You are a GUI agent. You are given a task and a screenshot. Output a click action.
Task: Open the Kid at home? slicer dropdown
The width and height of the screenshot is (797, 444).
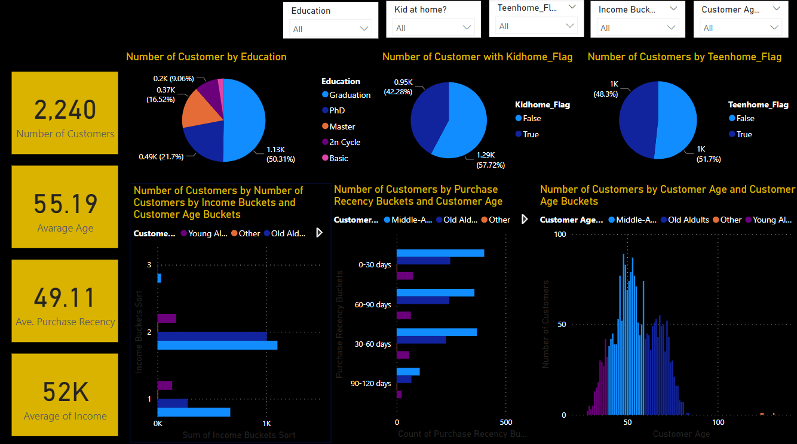click(434, 28)
